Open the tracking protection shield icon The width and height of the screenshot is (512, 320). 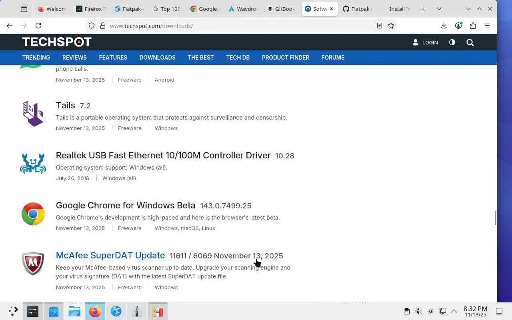pyautogui.click(x=92, y=26)
